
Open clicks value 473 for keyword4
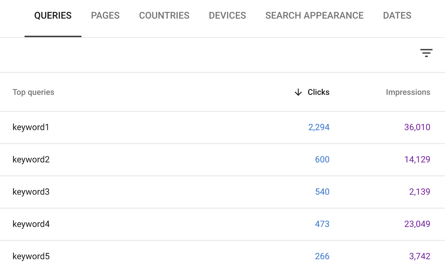click(322, 224)
